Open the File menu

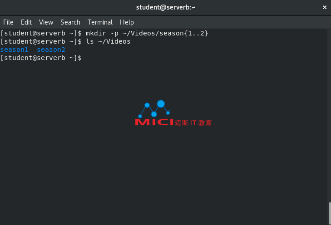tap(8, 22)
